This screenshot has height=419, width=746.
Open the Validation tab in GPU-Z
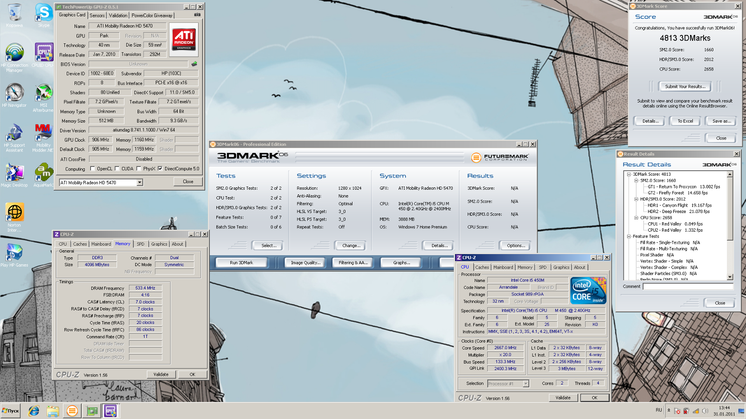tap(118, 15)
